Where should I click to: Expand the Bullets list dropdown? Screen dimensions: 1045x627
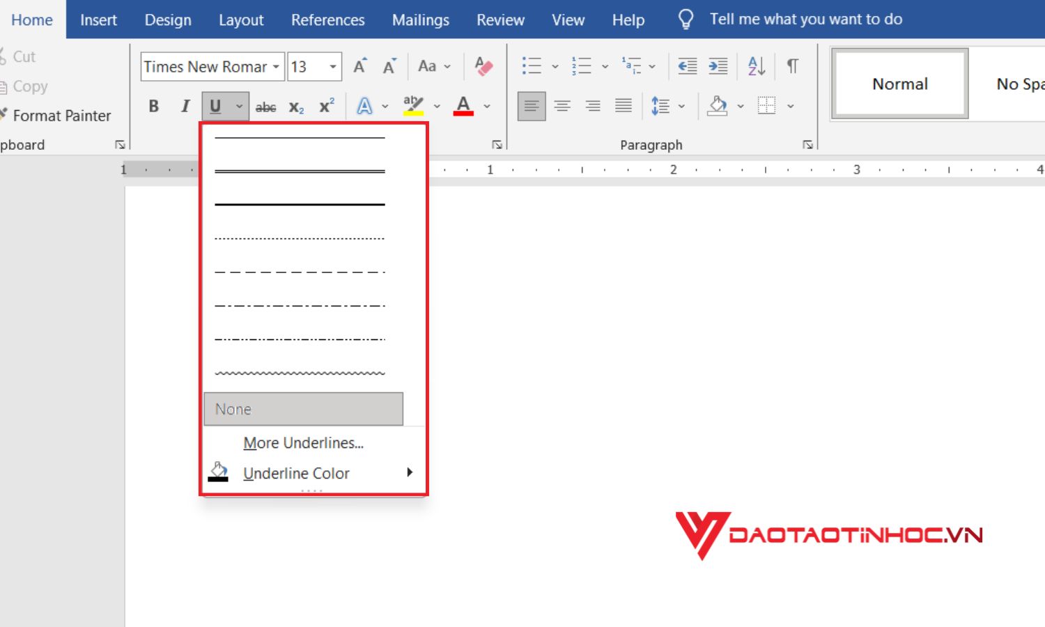[555, 65]
